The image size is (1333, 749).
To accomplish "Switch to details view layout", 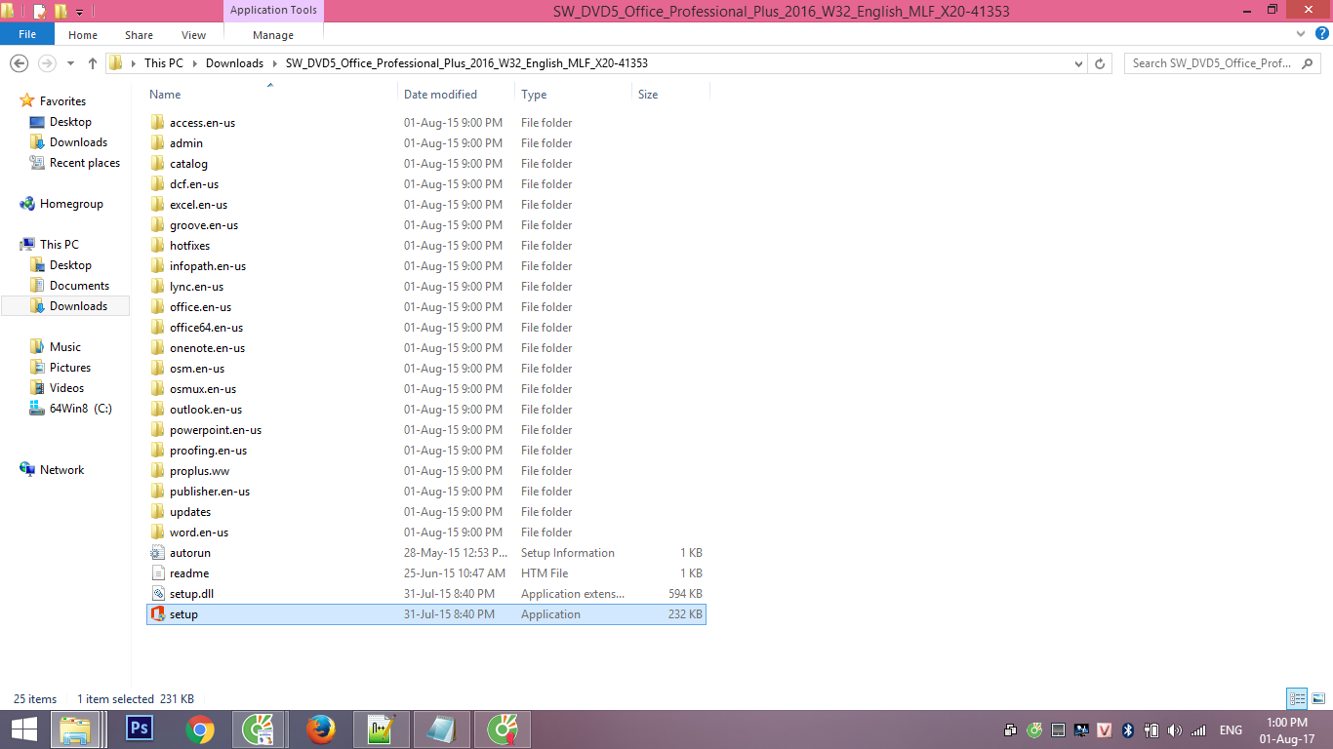I will [x=1297, y=698].
